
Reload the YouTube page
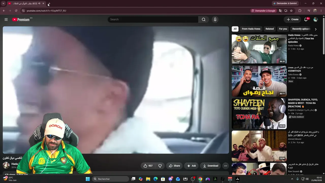(16, 11)
